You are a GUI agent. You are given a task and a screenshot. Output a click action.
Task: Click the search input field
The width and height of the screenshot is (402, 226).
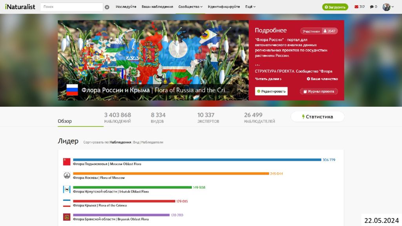[x=71, y=7]
